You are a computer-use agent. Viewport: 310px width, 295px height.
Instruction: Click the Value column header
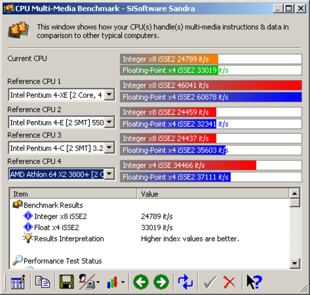213,194
